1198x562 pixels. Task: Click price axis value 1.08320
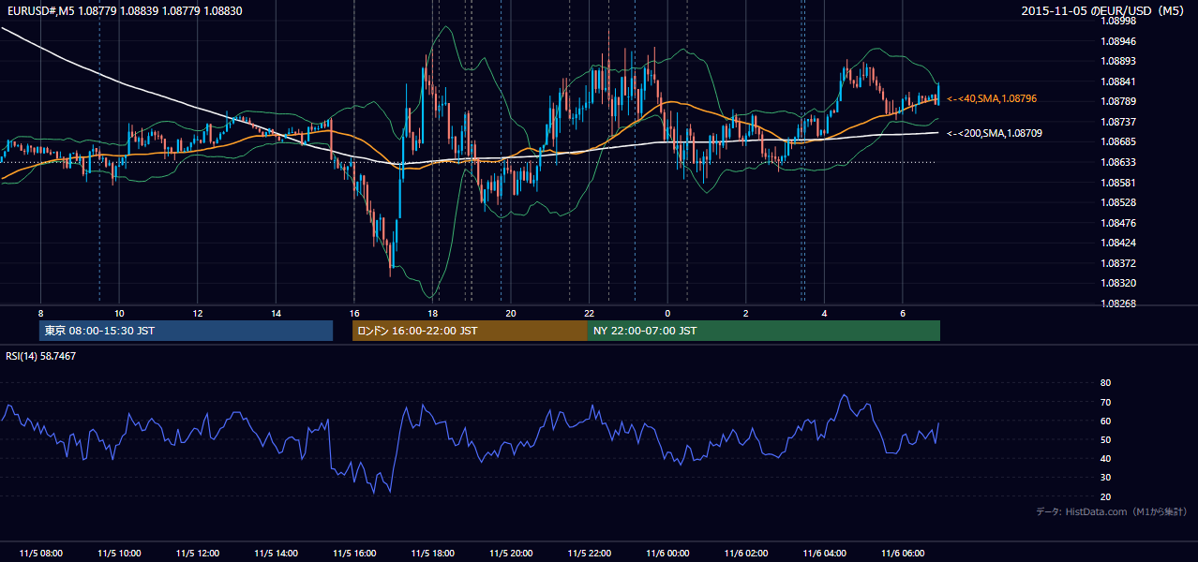coord(1118,283)
